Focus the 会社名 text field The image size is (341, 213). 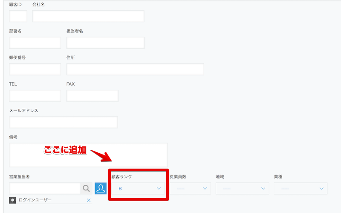point(88,16)
